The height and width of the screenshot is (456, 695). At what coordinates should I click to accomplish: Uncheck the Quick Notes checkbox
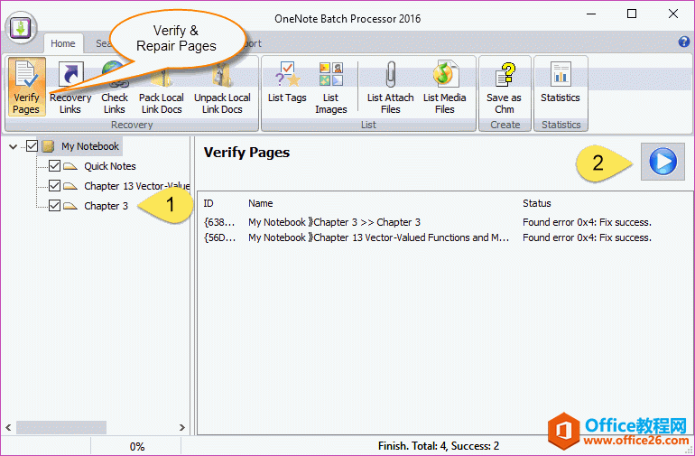[54, 166]
